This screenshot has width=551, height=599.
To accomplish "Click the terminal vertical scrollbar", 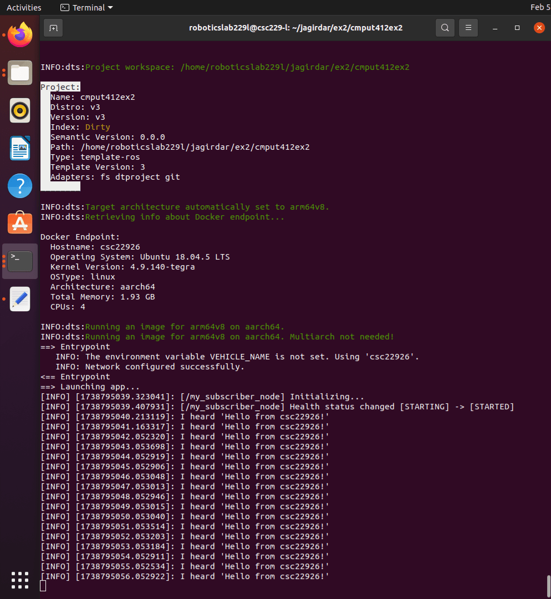I will [548, 583].
